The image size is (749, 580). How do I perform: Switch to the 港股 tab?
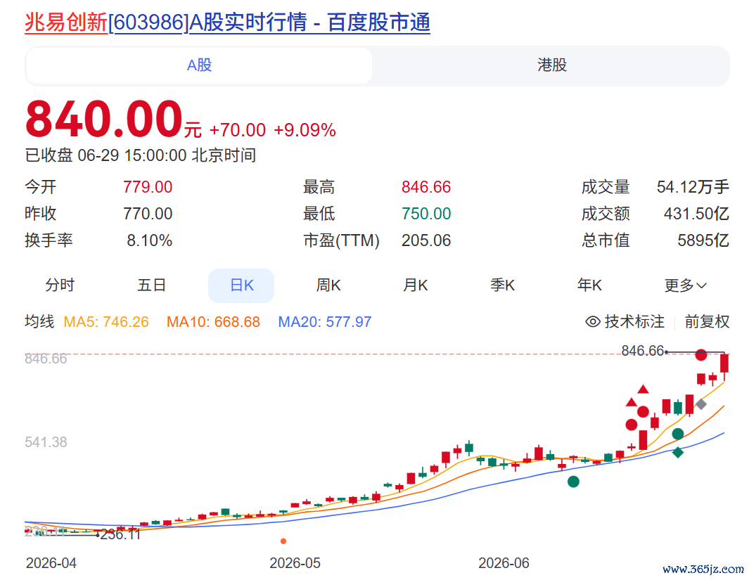click(551, 65)
